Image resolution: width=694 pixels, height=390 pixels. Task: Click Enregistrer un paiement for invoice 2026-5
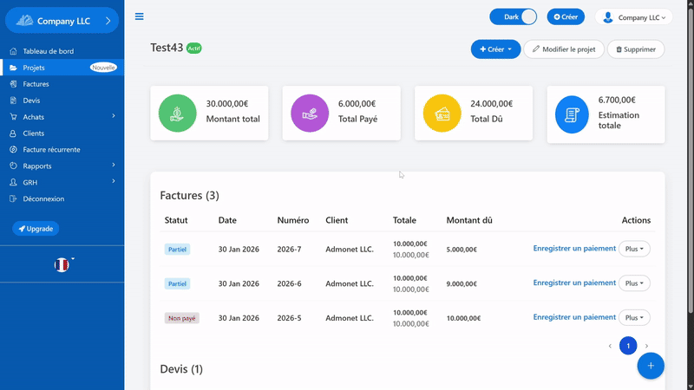click(x=574, y=317)
